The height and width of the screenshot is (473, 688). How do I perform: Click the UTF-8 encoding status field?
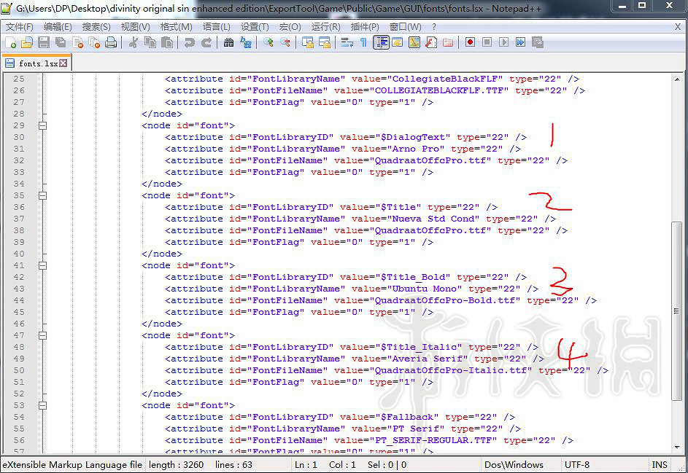[x=576, y=464]
